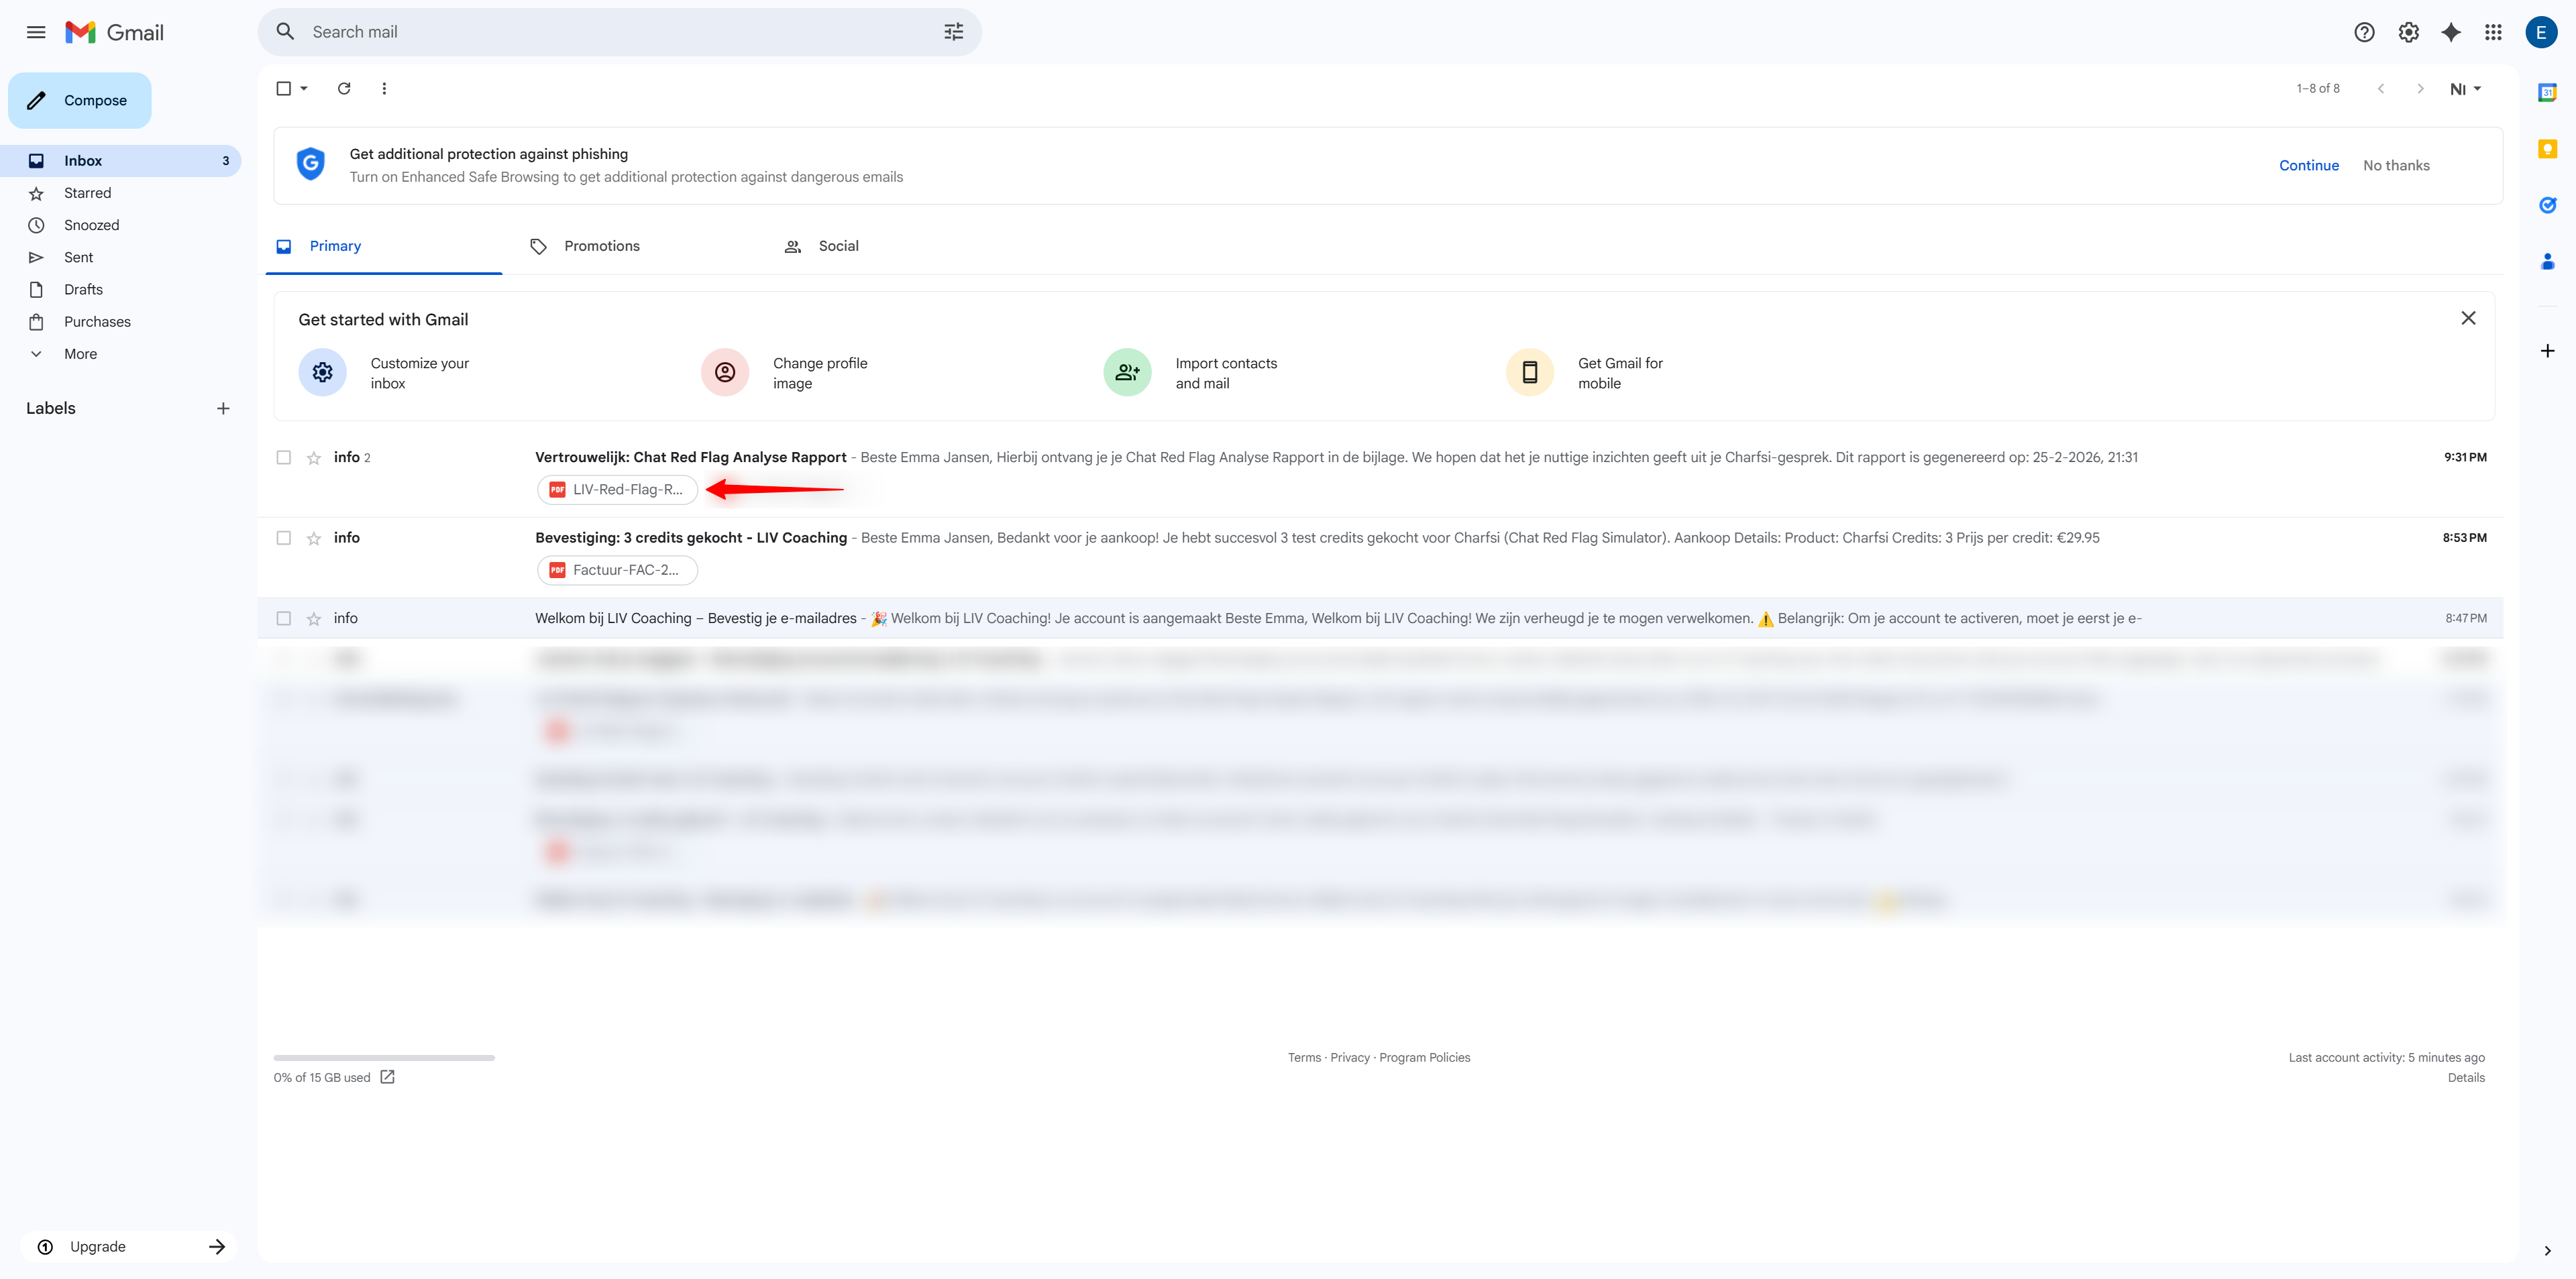The height and width of the screenshot is (1279, 2576).
Task: Switch to the Social tab
Action: click(837, 245)
